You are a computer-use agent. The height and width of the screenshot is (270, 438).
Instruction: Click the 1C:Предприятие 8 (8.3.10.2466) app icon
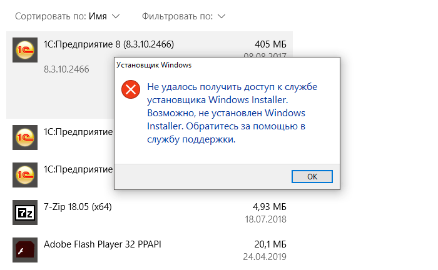(x=24, y=51)
